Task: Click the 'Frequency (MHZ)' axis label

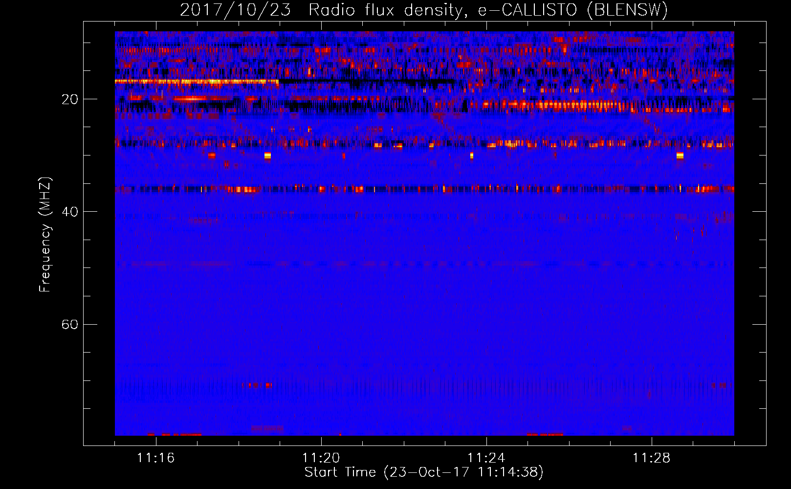Action: coord(45,235)
